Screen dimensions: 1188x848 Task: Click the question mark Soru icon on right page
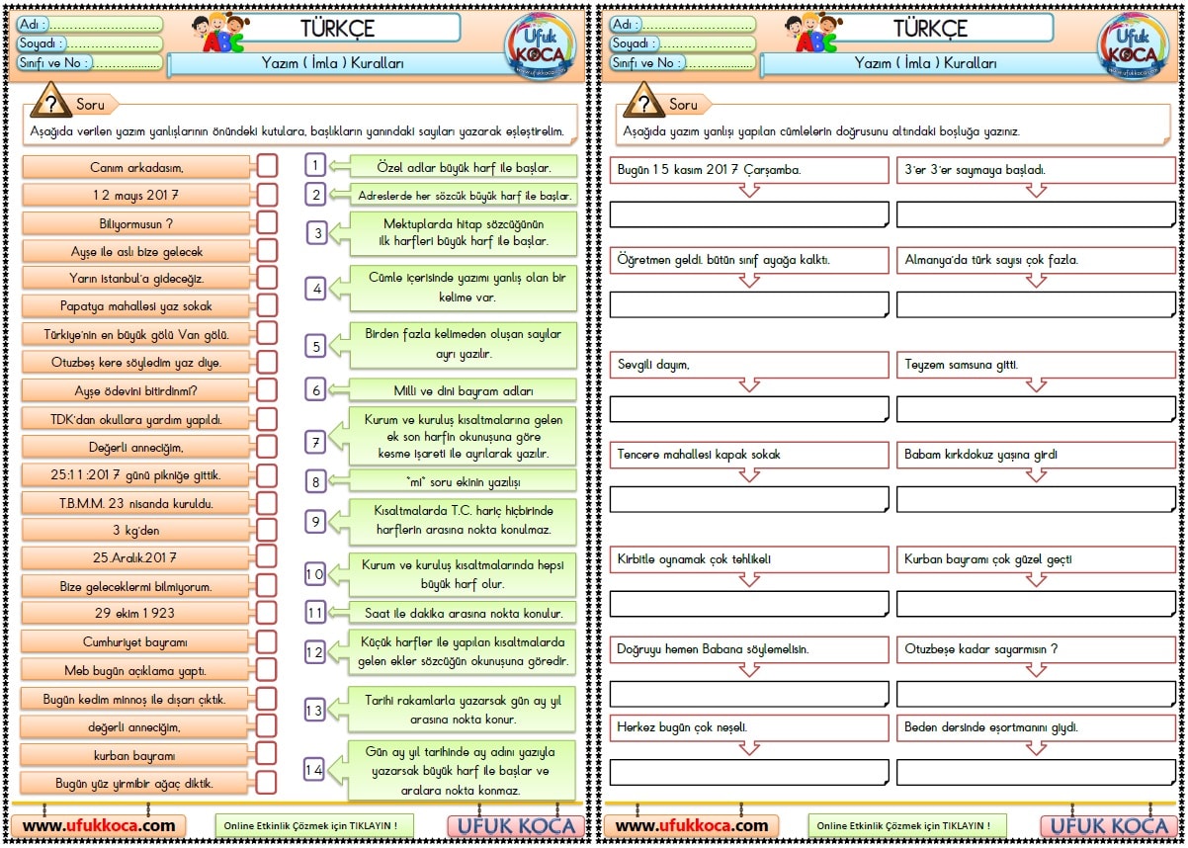[642, 101]
